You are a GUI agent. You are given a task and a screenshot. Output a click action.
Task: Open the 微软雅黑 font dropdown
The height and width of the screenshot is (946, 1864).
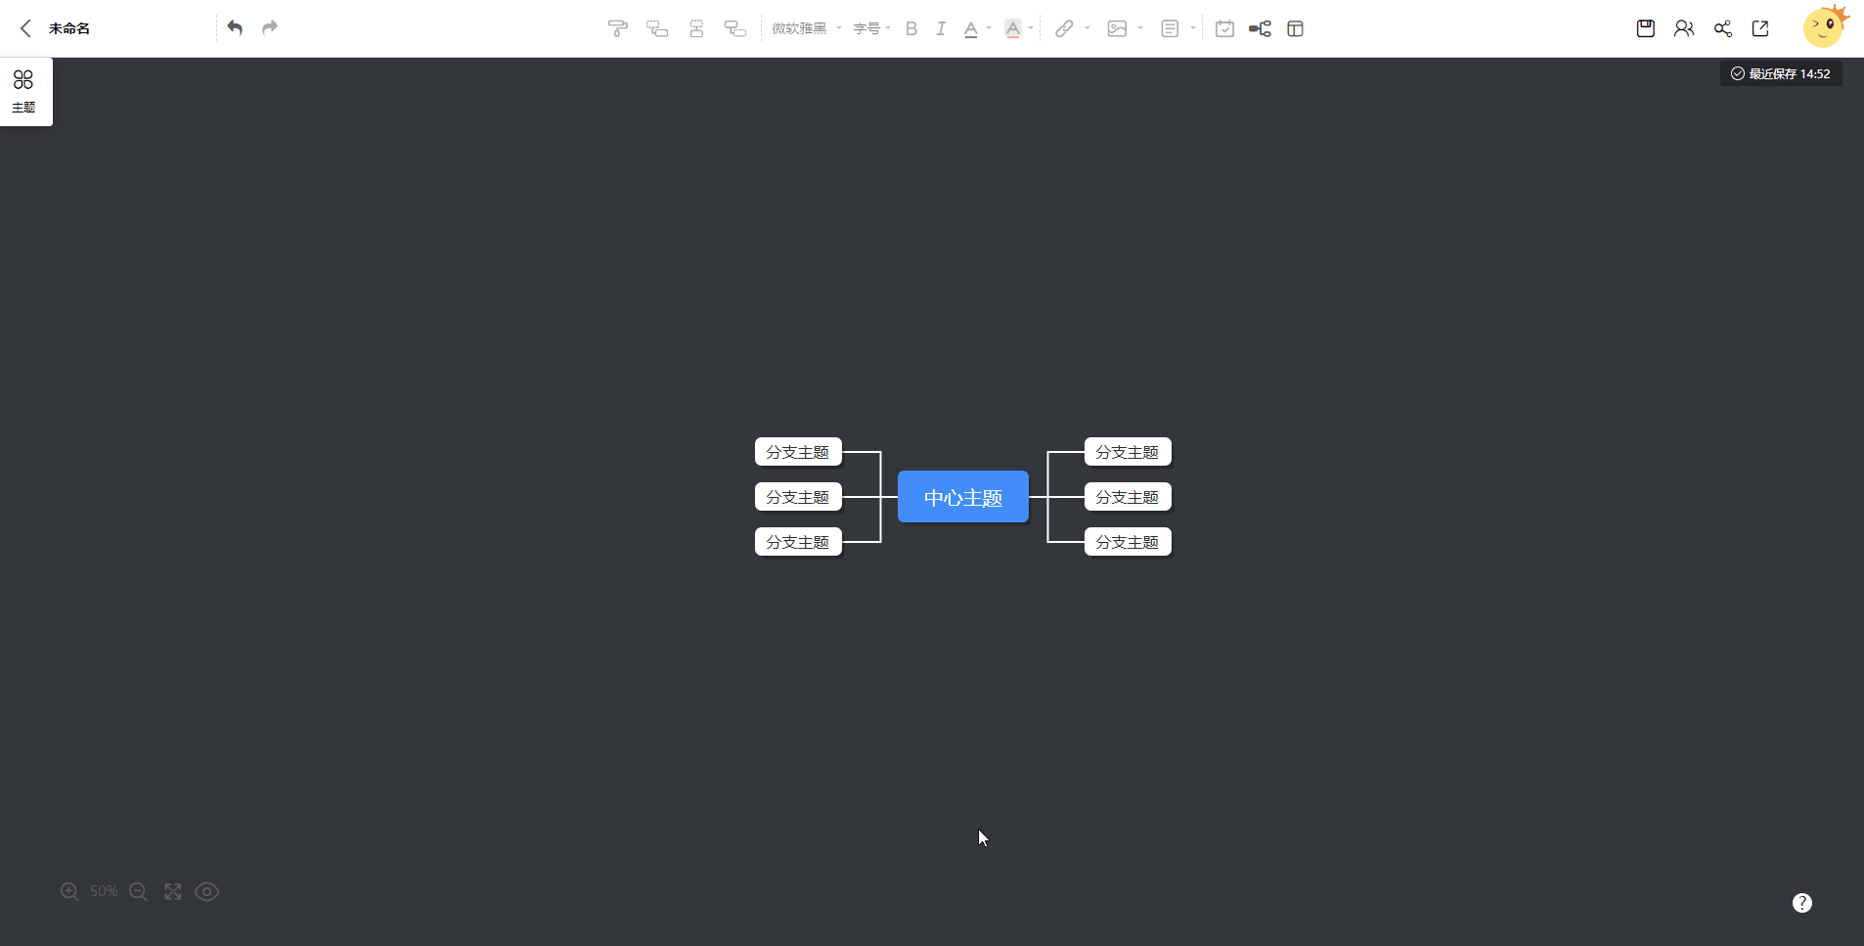806,28
